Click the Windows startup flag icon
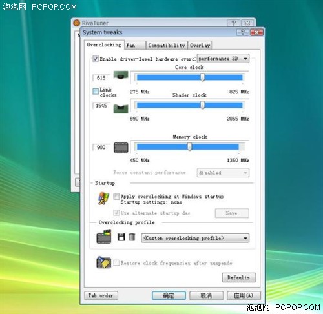The image size is (323, 314). click(103, 198)
